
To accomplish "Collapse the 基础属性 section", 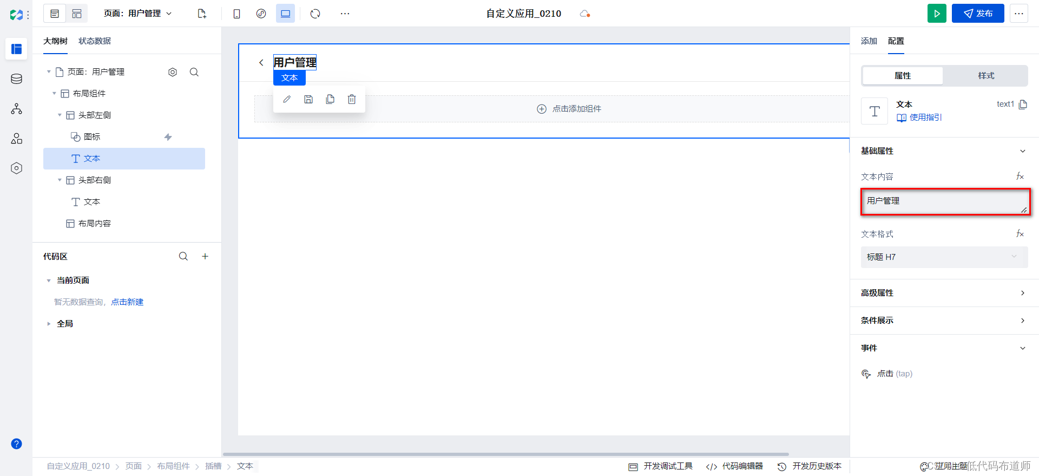I will (1023, 151).
